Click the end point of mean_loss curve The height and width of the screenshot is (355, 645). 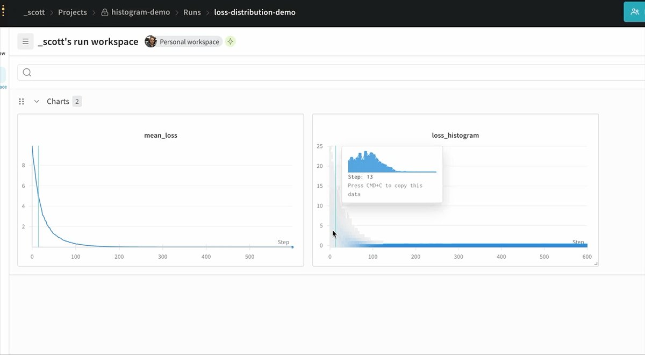click(292, 247)
